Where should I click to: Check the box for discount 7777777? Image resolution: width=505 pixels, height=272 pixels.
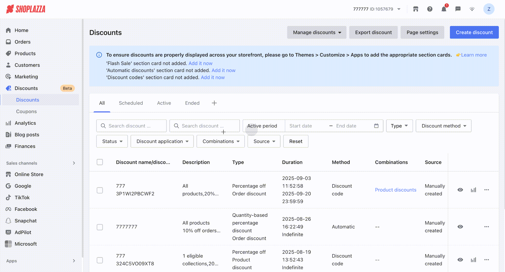coord(100,227)
